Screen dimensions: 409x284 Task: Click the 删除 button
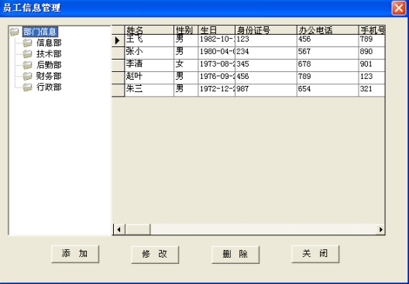click(235, 255)
